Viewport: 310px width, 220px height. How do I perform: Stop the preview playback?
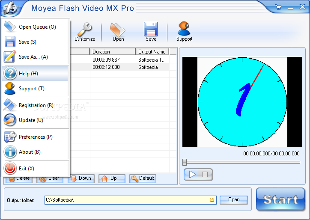(x=205, y=174)
